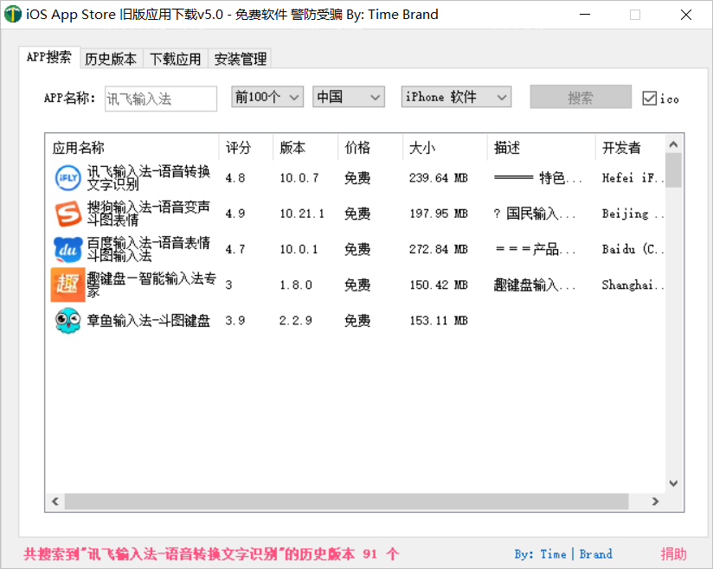Viewport: 713px width, 569px height.
Task: Switch to the 历史版本 tab
Action: coord(111,59)
